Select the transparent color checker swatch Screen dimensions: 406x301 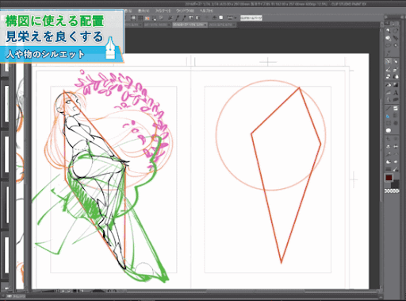click(x=392, y=191)
